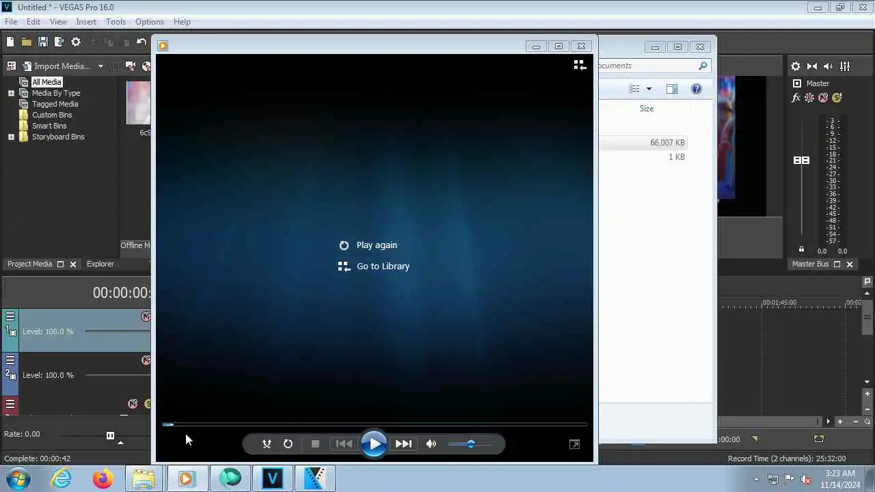The width and height of the screenshot is (875, 492).
Task: Click the Master volume fader handle
Action: (x=801, y=160)
